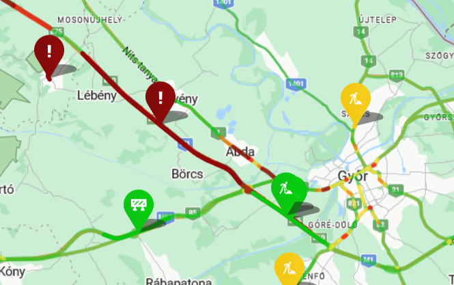The height and width of the screenshot is (285, 454).
Task: Select the yellow roadworks pin near Ménfő
Action: click(289, 268)
